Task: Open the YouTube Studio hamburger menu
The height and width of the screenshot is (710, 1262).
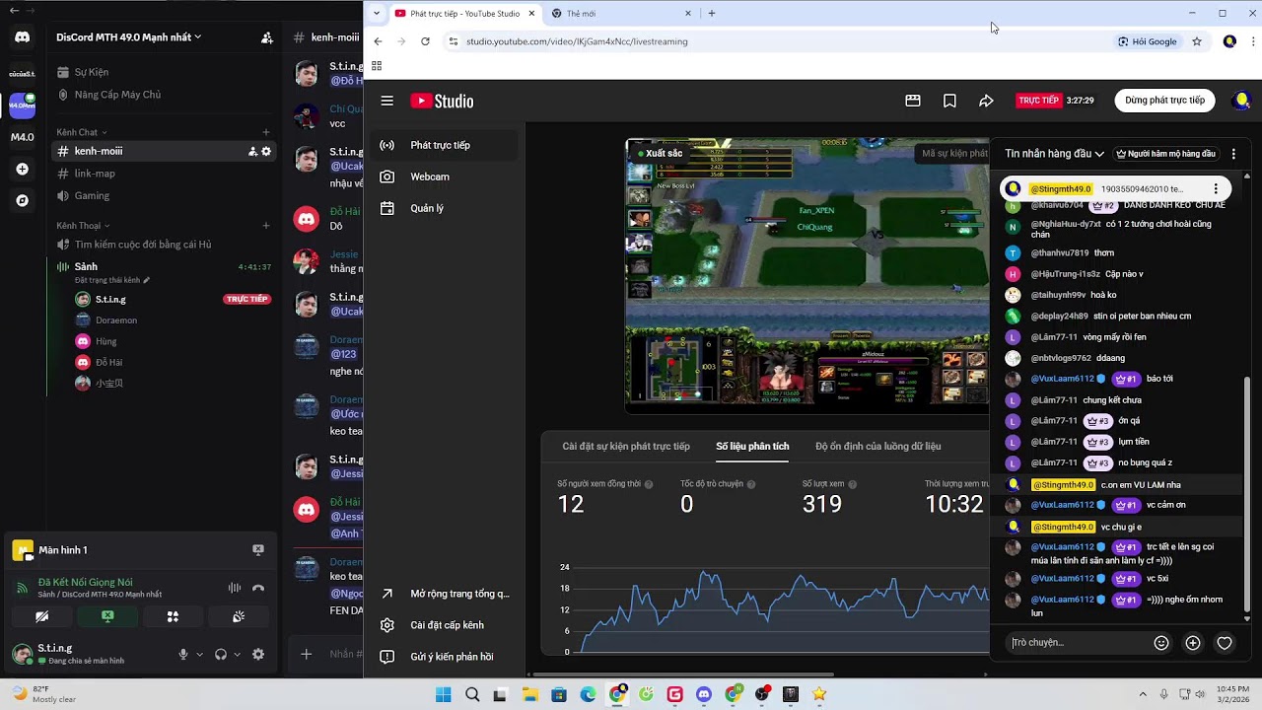Action: point(387,101)
